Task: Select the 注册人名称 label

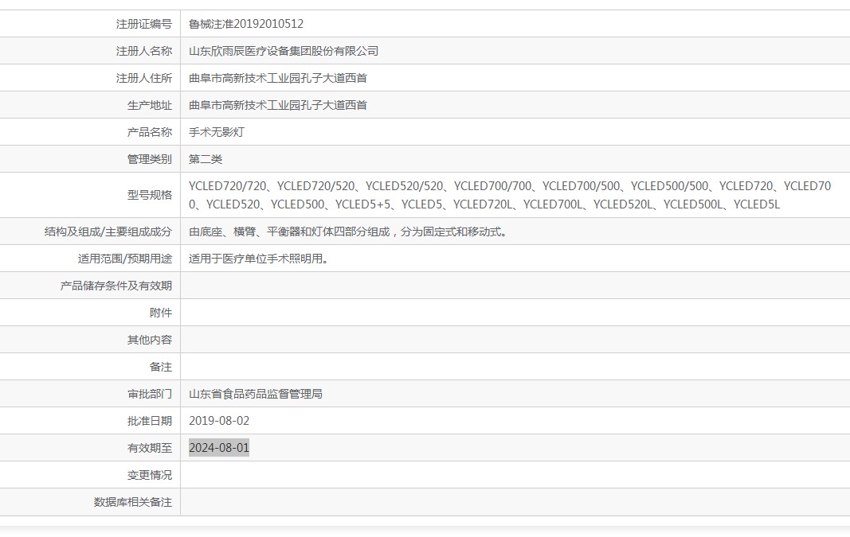Action: click(x=143, y=51)
